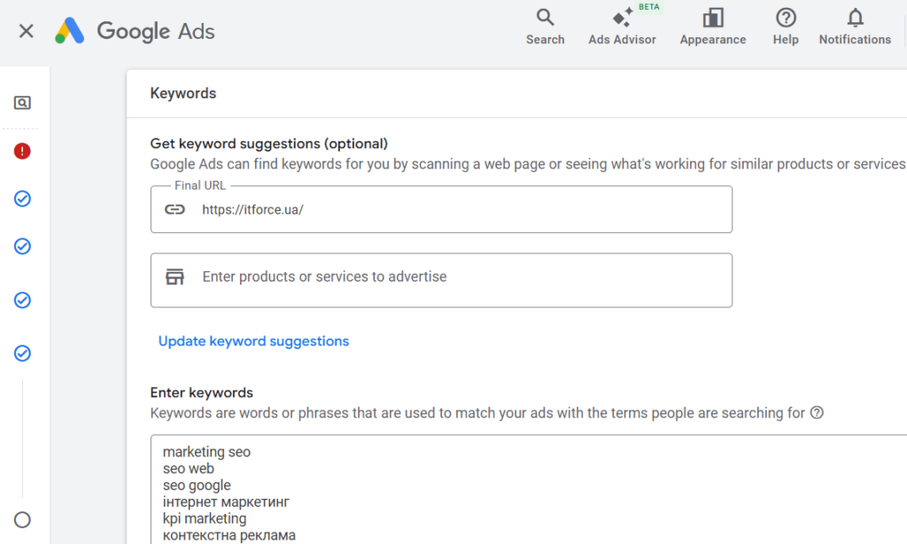This screenshot has width=907, height=544.
Task: Jump to the empty circle step in sidebar
Action: tap(23, 520)
